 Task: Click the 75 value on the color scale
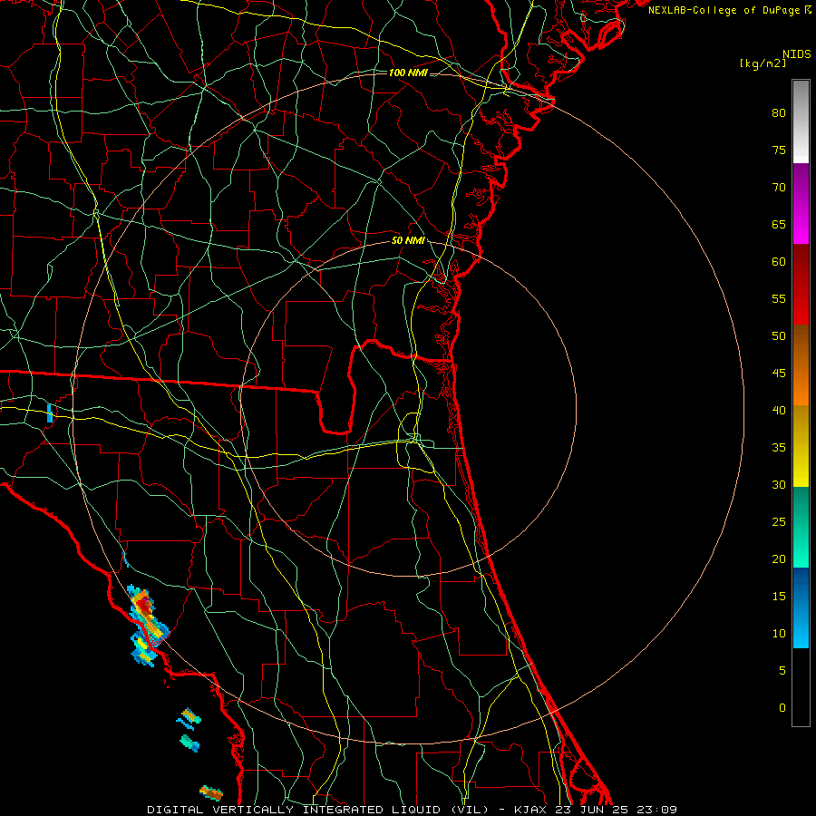[779, 150]
